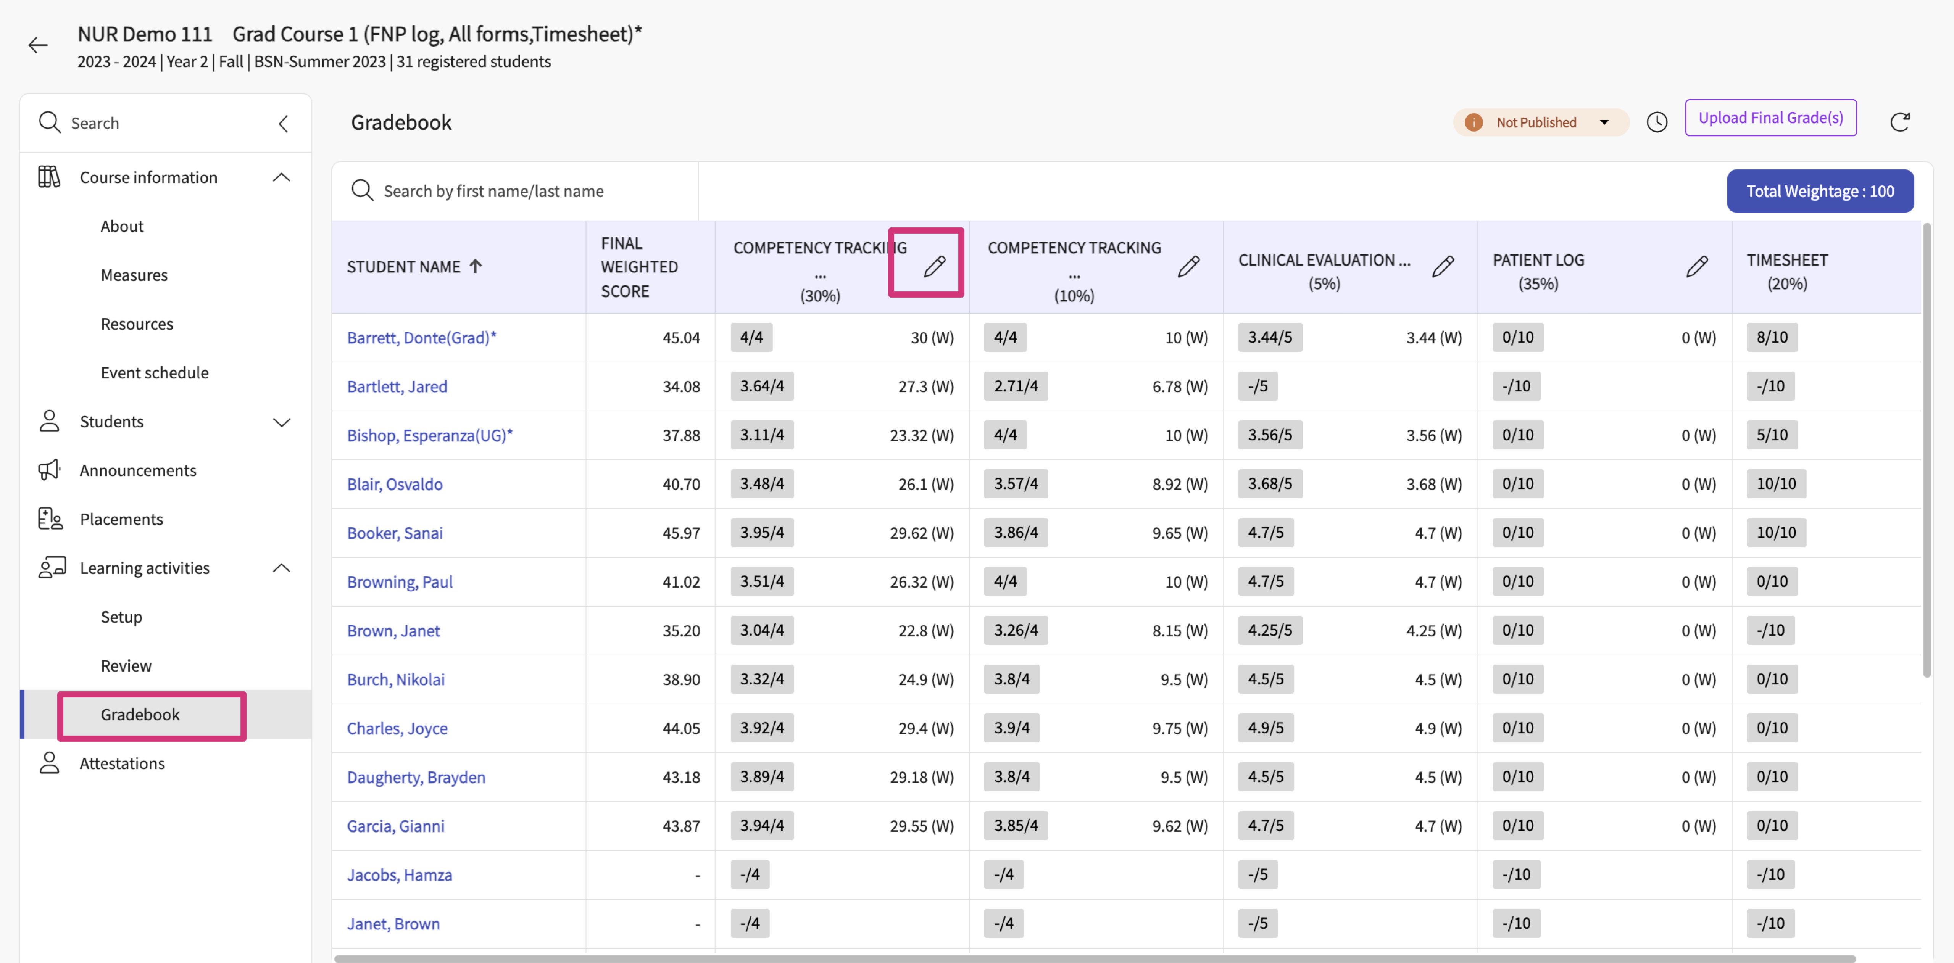Collapse the sidebar with left chevron
The image size is (1954, 963).
pyautogui.click(x=284, y=124)
